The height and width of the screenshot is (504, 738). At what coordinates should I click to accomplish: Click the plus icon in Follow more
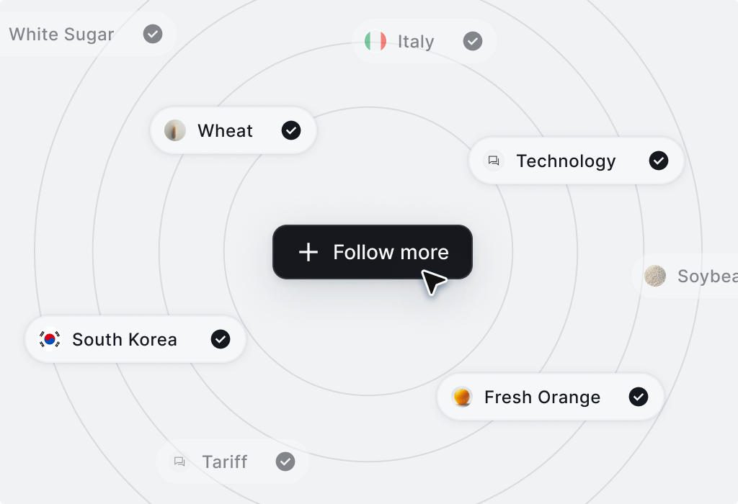308,252
